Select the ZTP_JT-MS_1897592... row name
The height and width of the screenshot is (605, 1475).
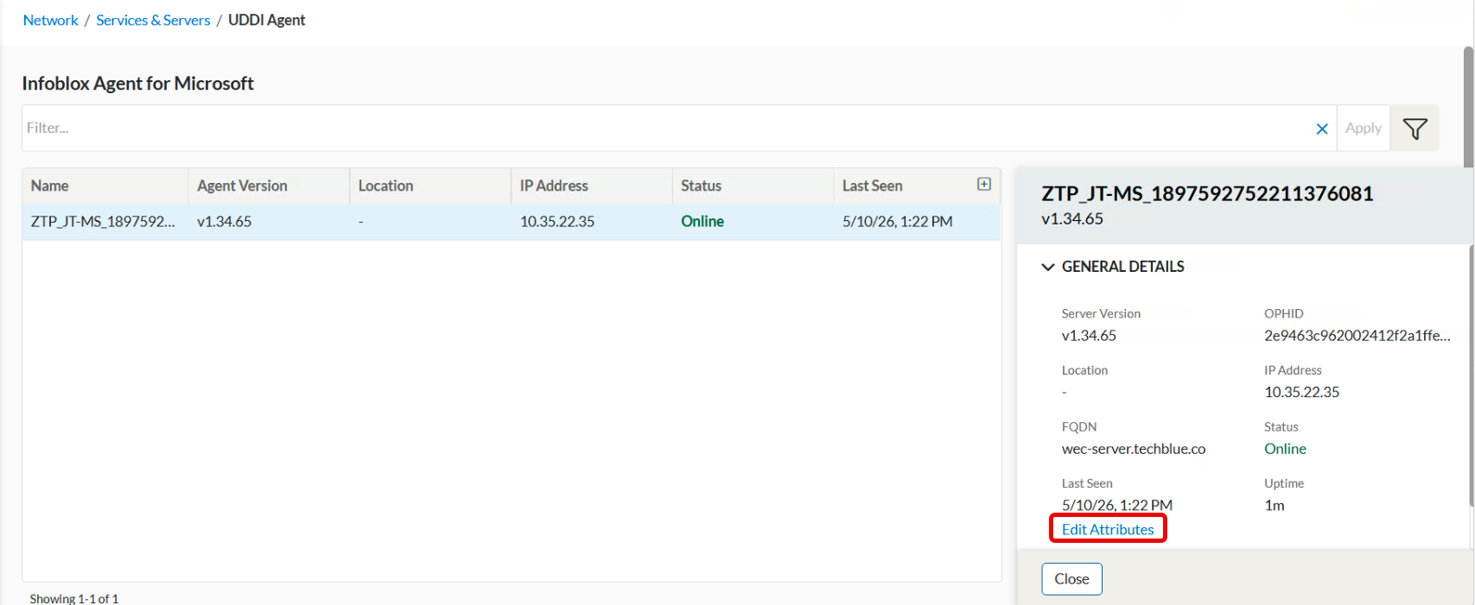pos(103,222)
